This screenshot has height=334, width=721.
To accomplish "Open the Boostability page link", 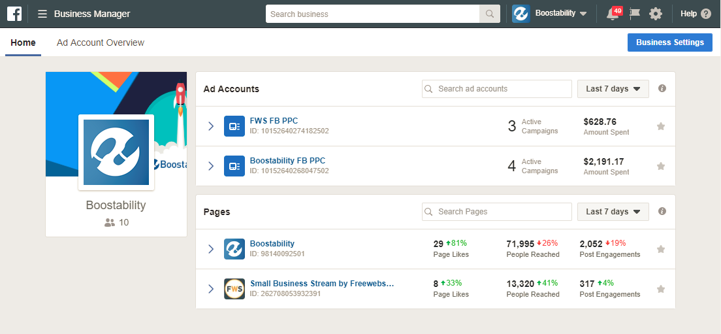I will 272,243.
